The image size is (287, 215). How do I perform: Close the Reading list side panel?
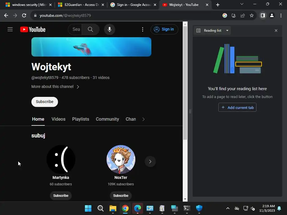(x=276, y=31)
